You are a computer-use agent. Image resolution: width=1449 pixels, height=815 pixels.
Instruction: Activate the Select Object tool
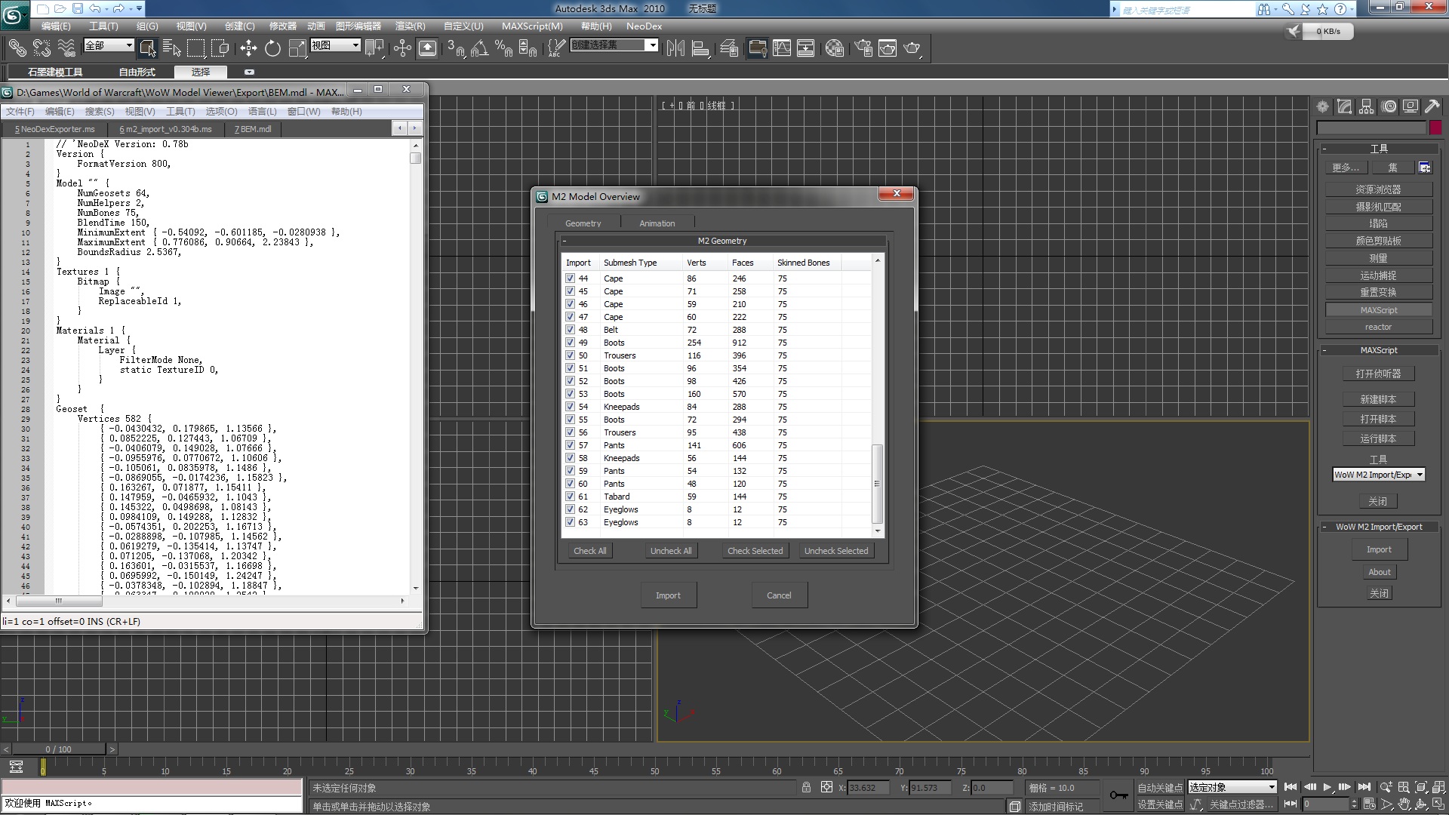pos(148,48)
